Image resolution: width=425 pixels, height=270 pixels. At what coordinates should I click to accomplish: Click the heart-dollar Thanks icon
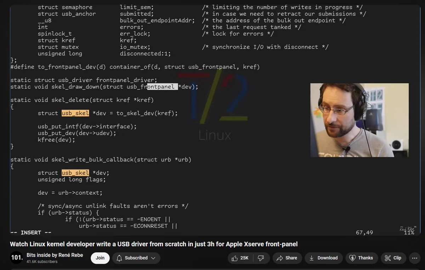coord(352,258)
